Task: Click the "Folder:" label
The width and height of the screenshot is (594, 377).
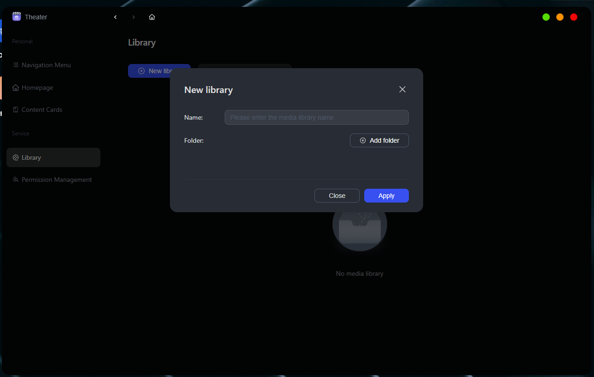Action: 194,140
